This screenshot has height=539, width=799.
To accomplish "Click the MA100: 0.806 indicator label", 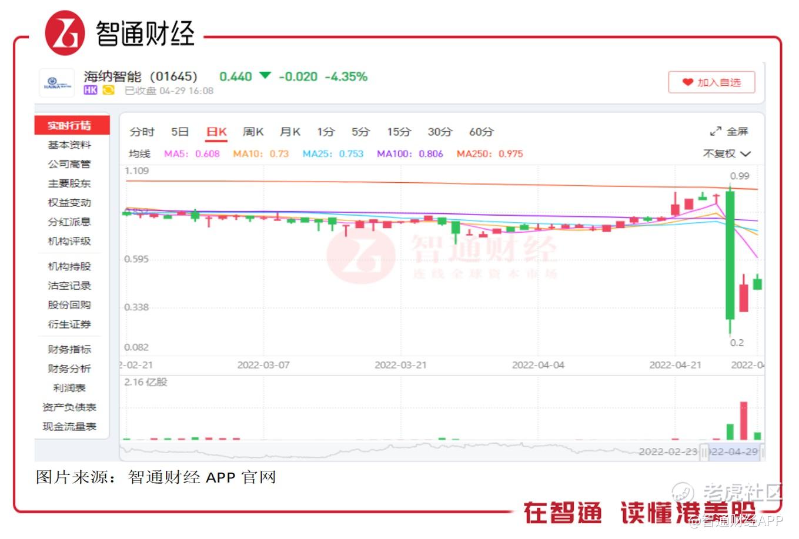I will click(x=410, y=153).
